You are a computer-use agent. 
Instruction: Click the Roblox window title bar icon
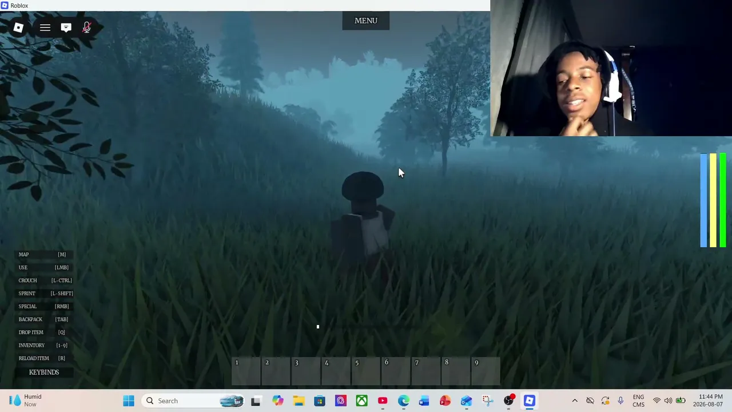[5, 5]
